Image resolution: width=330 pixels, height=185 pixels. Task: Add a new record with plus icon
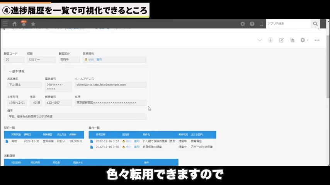pos(270,40)
